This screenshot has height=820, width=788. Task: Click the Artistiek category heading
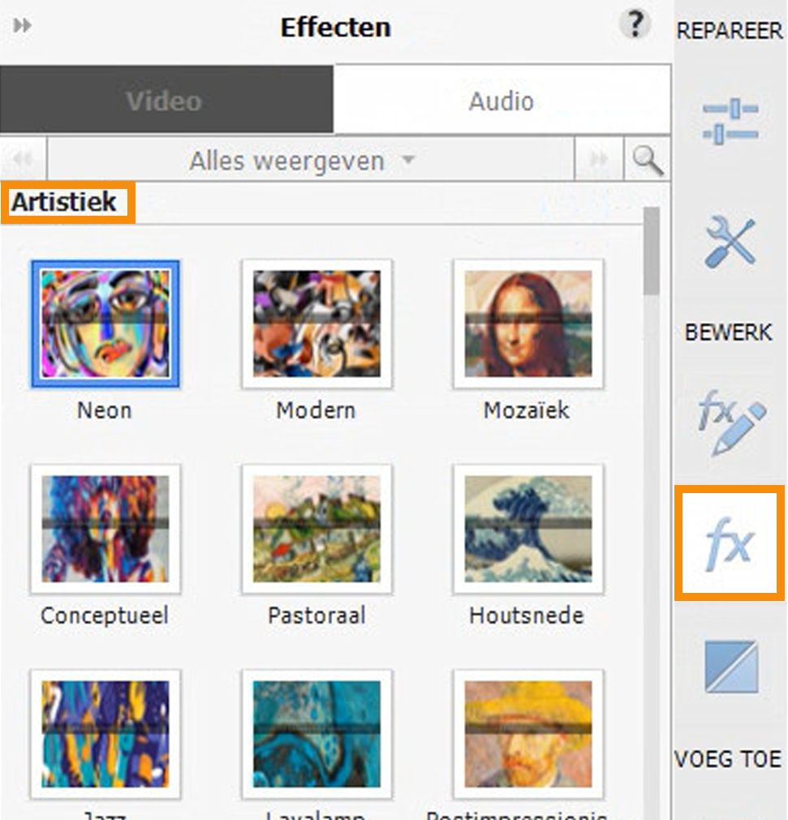64,203
